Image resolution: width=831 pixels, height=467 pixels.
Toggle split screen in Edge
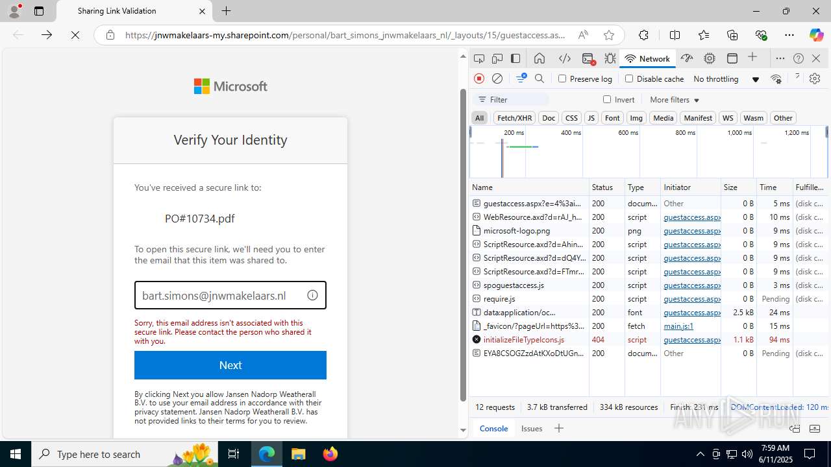[x=675, y=35]
